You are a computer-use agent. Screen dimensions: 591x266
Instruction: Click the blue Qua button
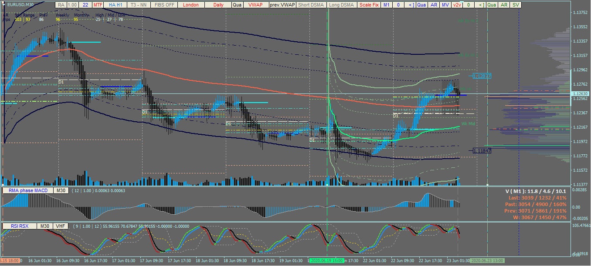(x=421, y=5)
